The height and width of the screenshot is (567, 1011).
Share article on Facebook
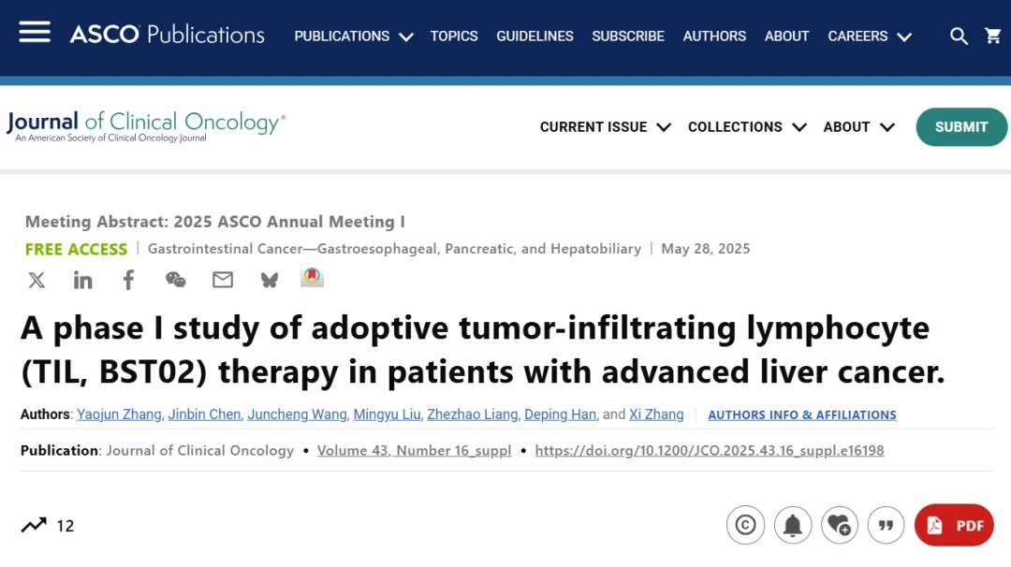[x=128, y=280]
